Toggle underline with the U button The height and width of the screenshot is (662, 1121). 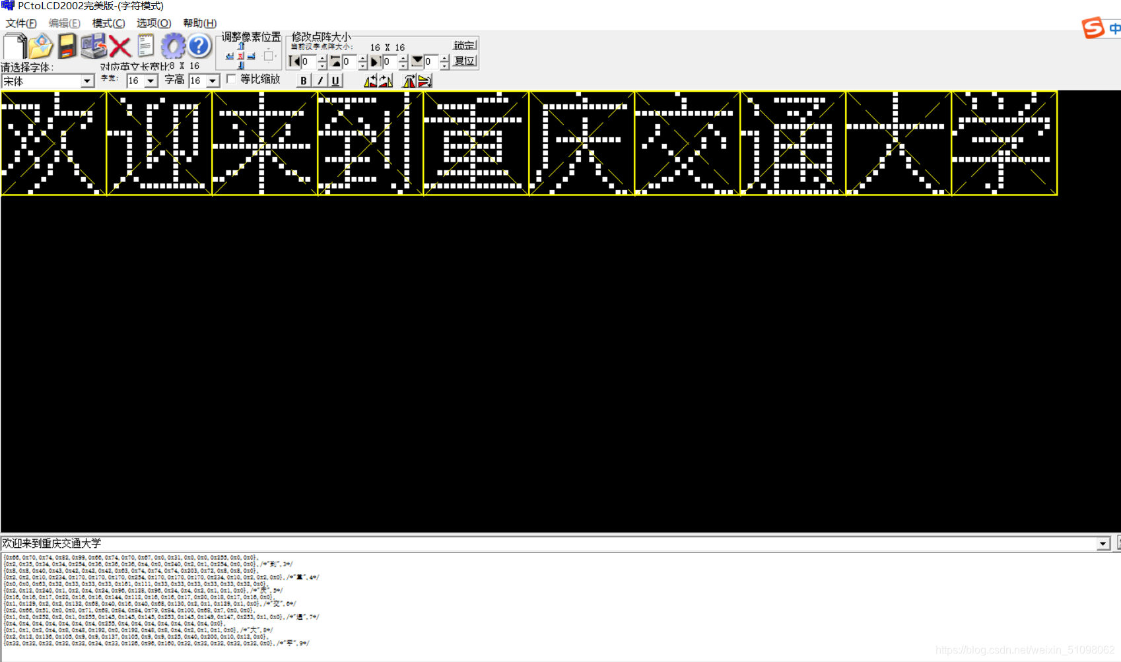click(335, 81)
